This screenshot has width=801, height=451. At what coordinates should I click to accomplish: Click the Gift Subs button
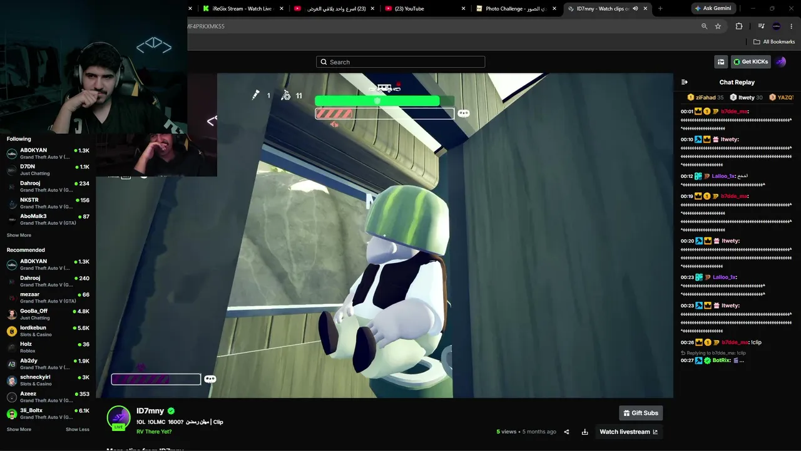pyautogui.click(x=641, y=413)
